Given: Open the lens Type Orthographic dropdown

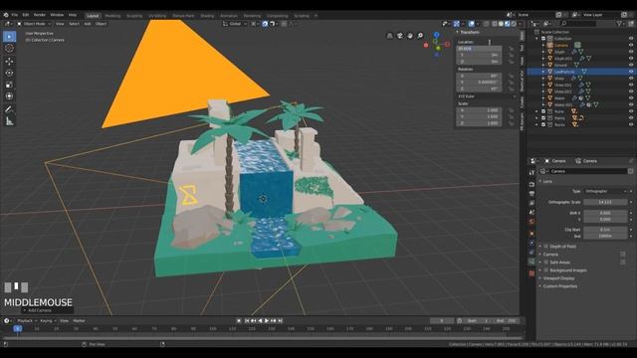Looking at the screenshot, I should (x=605, y=191).
